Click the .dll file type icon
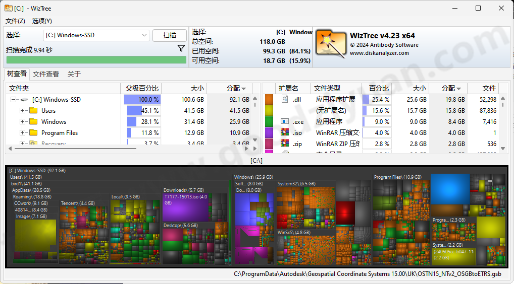Screen dimensions: 514x284 285,99
